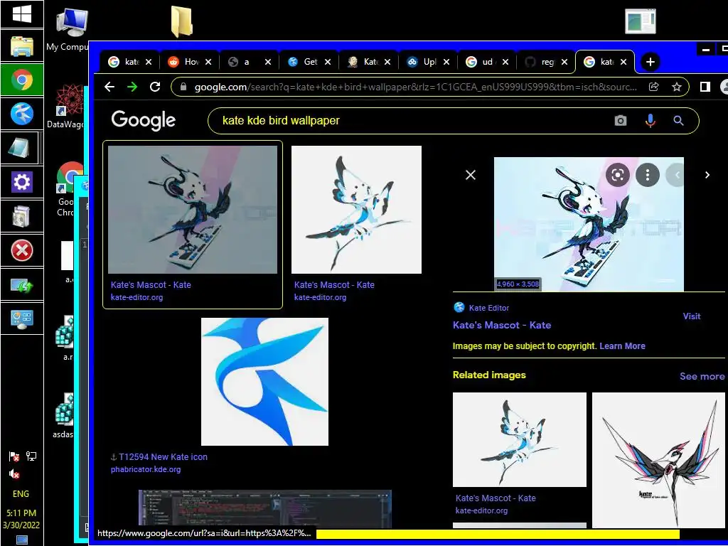Switch to the 'ud' Google tab
The height and width of the screenshot is (546, 728).
[x=485, y=62]
